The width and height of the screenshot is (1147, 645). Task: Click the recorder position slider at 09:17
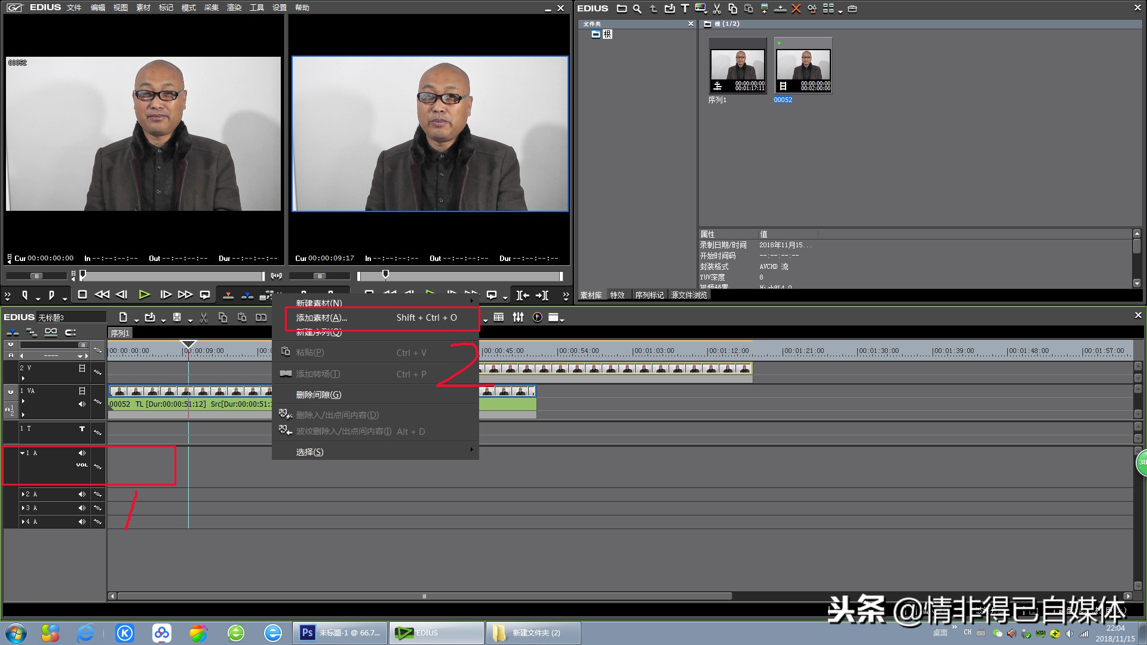coord(385,275)
